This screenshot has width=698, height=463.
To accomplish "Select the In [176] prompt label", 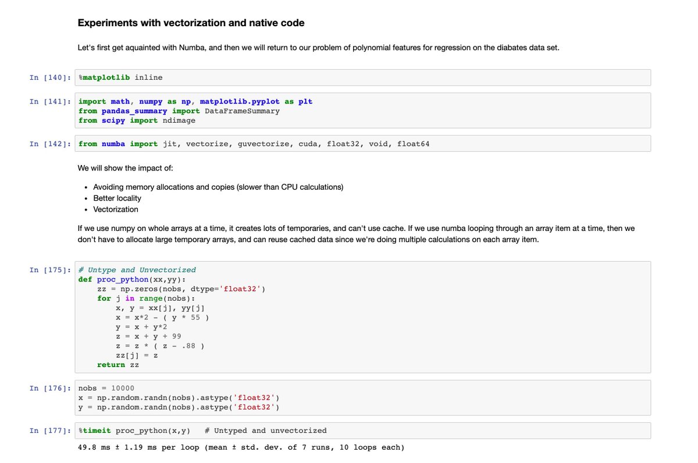I will click(51, 388).
